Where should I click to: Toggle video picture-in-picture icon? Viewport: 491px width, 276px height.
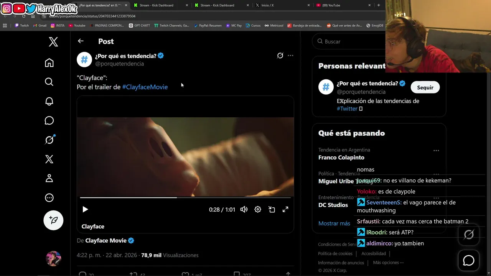pyautogui.click(x=272, y=209)
